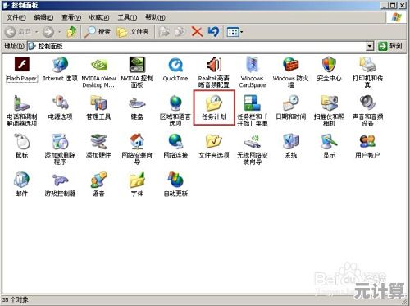This screenshot has width=410, height=306.
Task: Open the 添加或删除程序 icon
Action: pos(60,149)
